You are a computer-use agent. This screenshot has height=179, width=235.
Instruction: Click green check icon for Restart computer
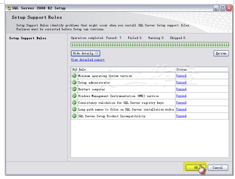(74, 89)
